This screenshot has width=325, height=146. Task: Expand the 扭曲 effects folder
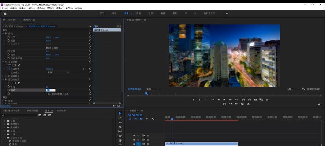pos(4,131)
